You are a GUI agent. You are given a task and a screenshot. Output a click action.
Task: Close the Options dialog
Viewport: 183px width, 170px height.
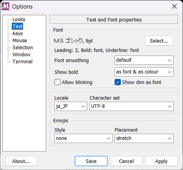click(174, 6)
